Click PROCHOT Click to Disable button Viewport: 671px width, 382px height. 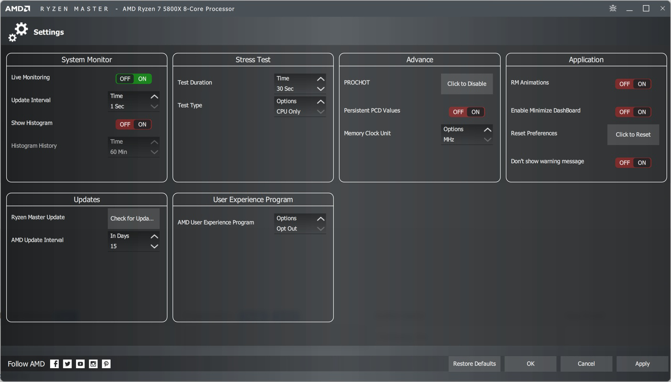[x=467, y=84]
